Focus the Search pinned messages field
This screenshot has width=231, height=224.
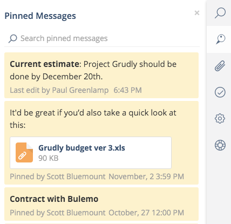(x=102, y=38)
